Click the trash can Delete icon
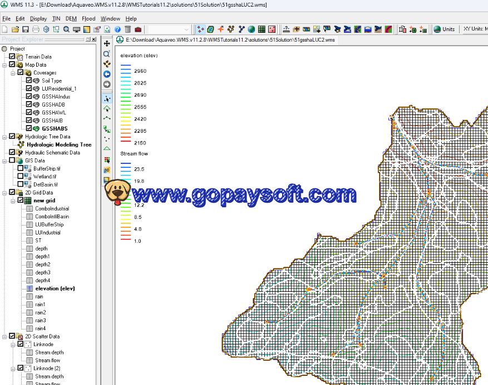Viewport: 488px width, 385px height. click(127, 29)
